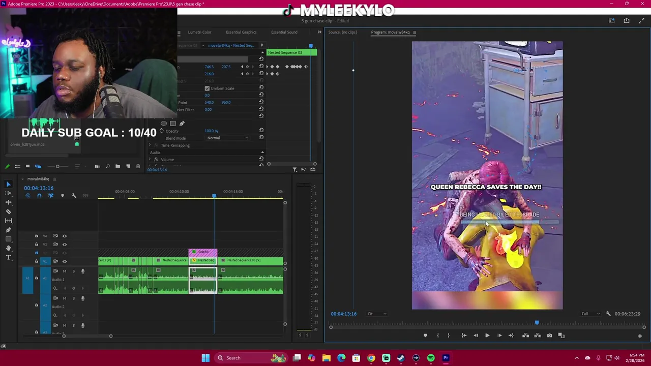Switch to the Essential Graphics tab
Screen dimensions: 651x366
(241, 32)
